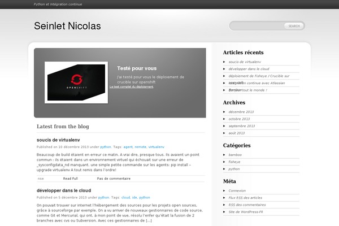The image size is (339, 226).
Task: Click 'Published on 10 décembre 2013' date text
Action: pyautogui.click(x=63, y=147)
